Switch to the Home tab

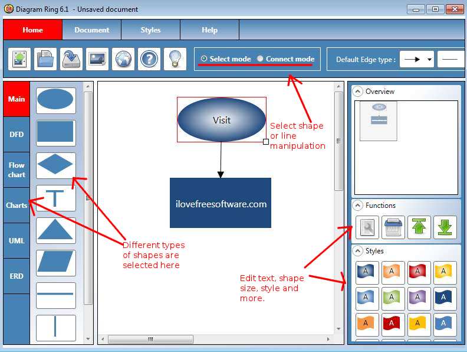point(33,30)
